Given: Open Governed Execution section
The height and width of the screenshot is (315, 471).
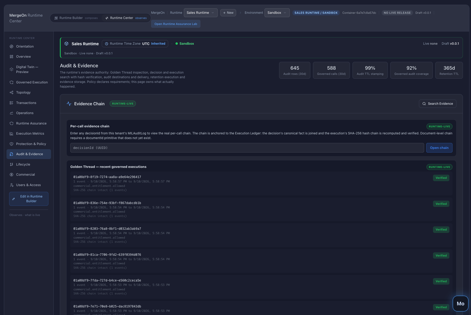Looking at the screenshot, I should pos(29,82).
